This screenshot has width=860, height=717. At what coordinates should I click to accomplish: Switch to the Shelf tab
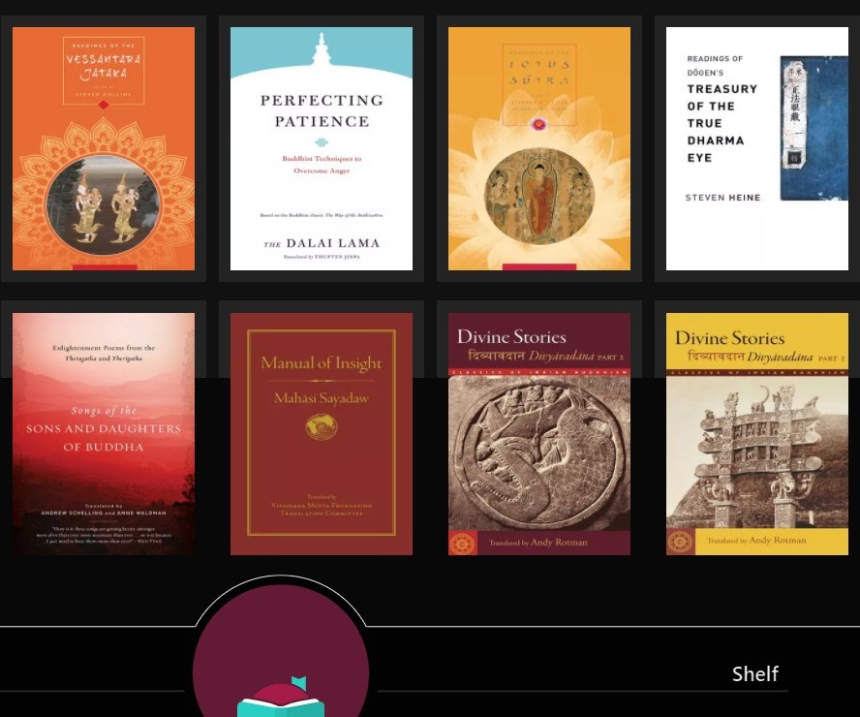754,673
